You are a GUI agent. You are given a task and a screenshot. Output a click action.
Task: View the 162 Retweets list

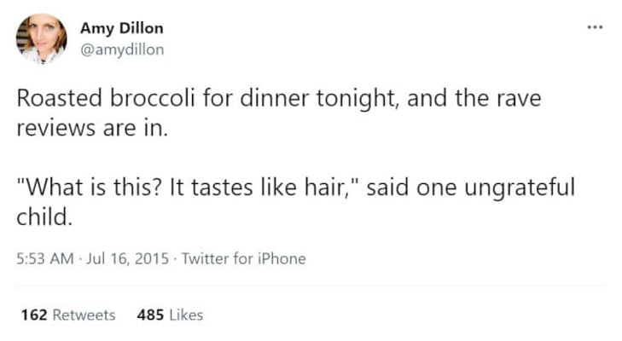tap(68, 315)
